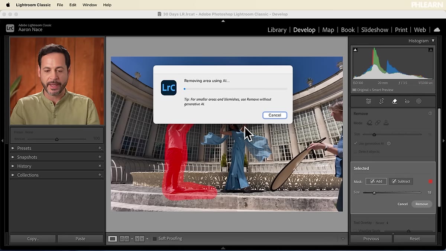Choose the Clone mode stamp icon

[386, 123]
